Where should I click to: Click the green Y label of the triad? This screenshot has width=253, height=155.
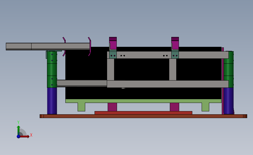tap(18, 122)
